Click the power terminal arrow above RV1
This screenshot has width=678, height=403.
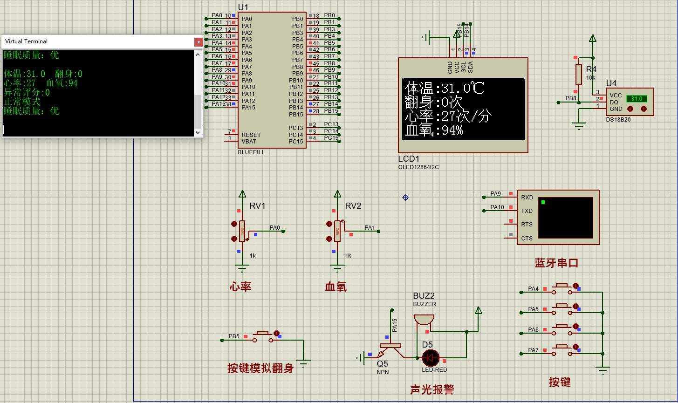[x=242, y=193]
